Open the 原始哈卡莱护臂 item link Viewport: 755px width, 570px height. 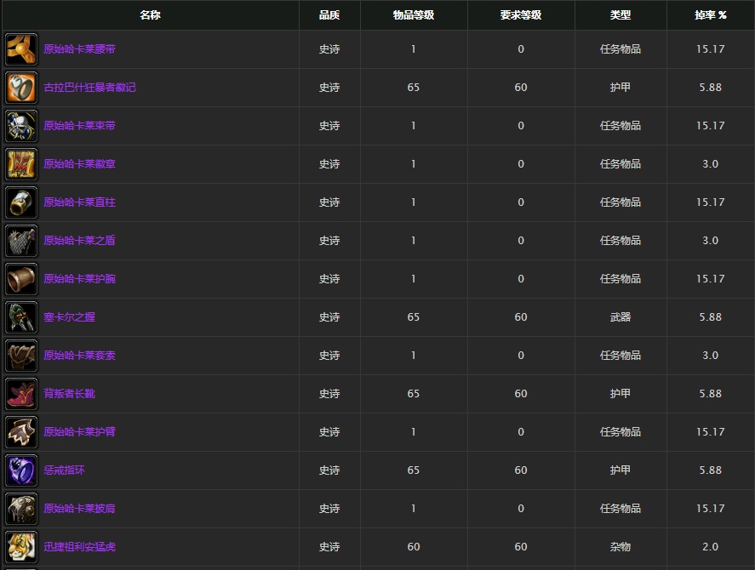[79, 432]
